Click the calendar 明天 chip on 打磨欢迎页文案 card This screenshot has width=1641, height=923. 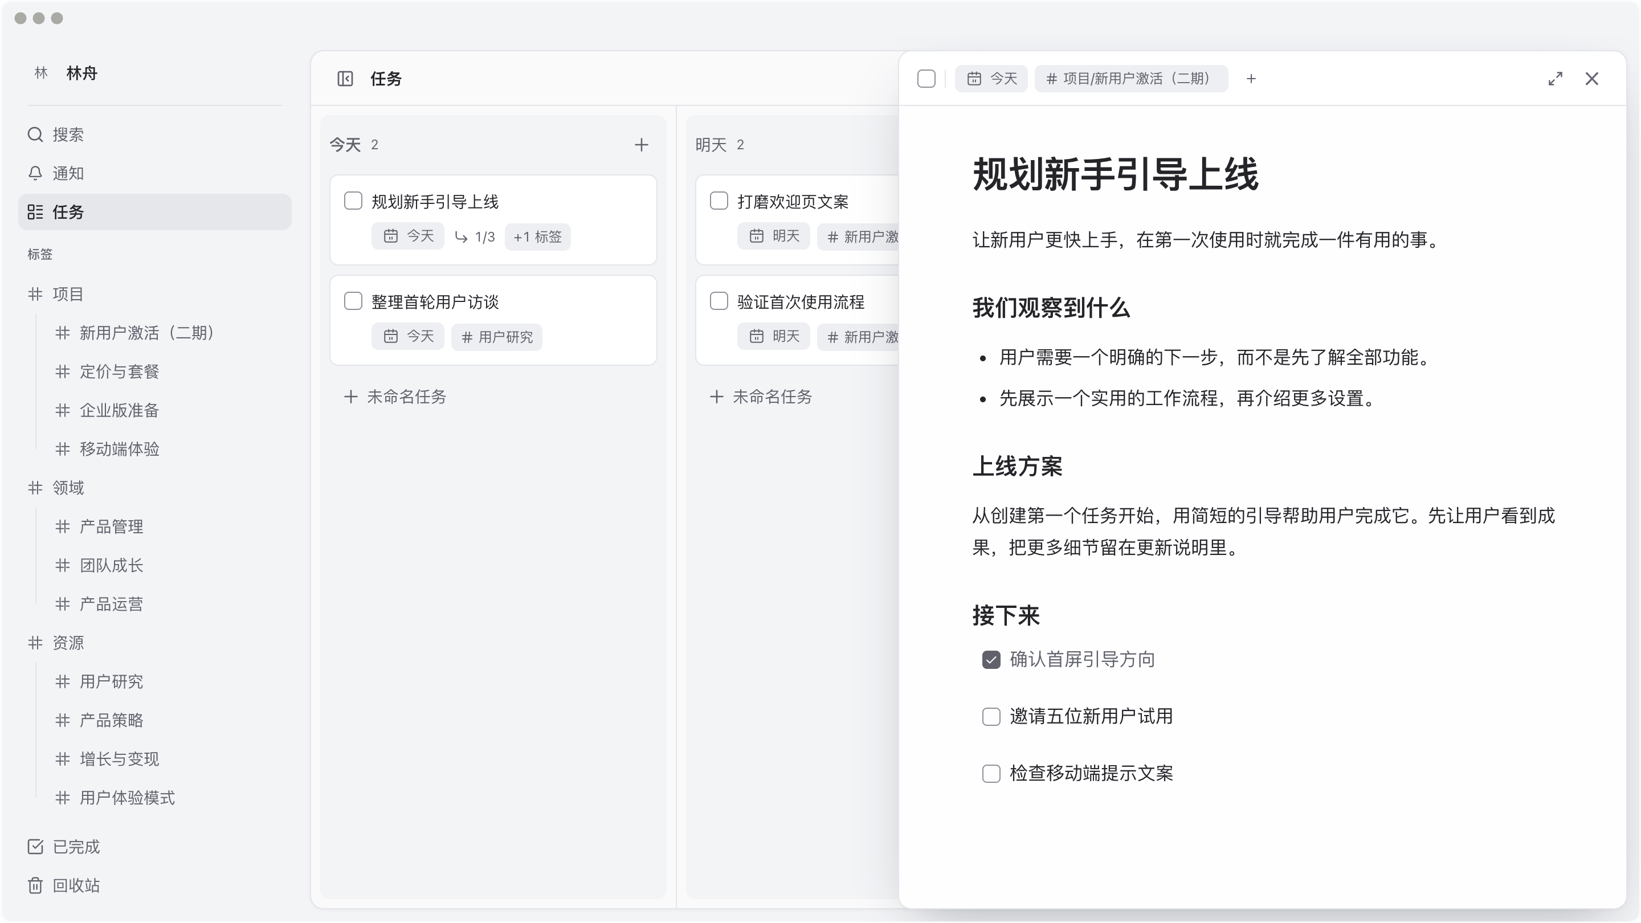point(773,236)
